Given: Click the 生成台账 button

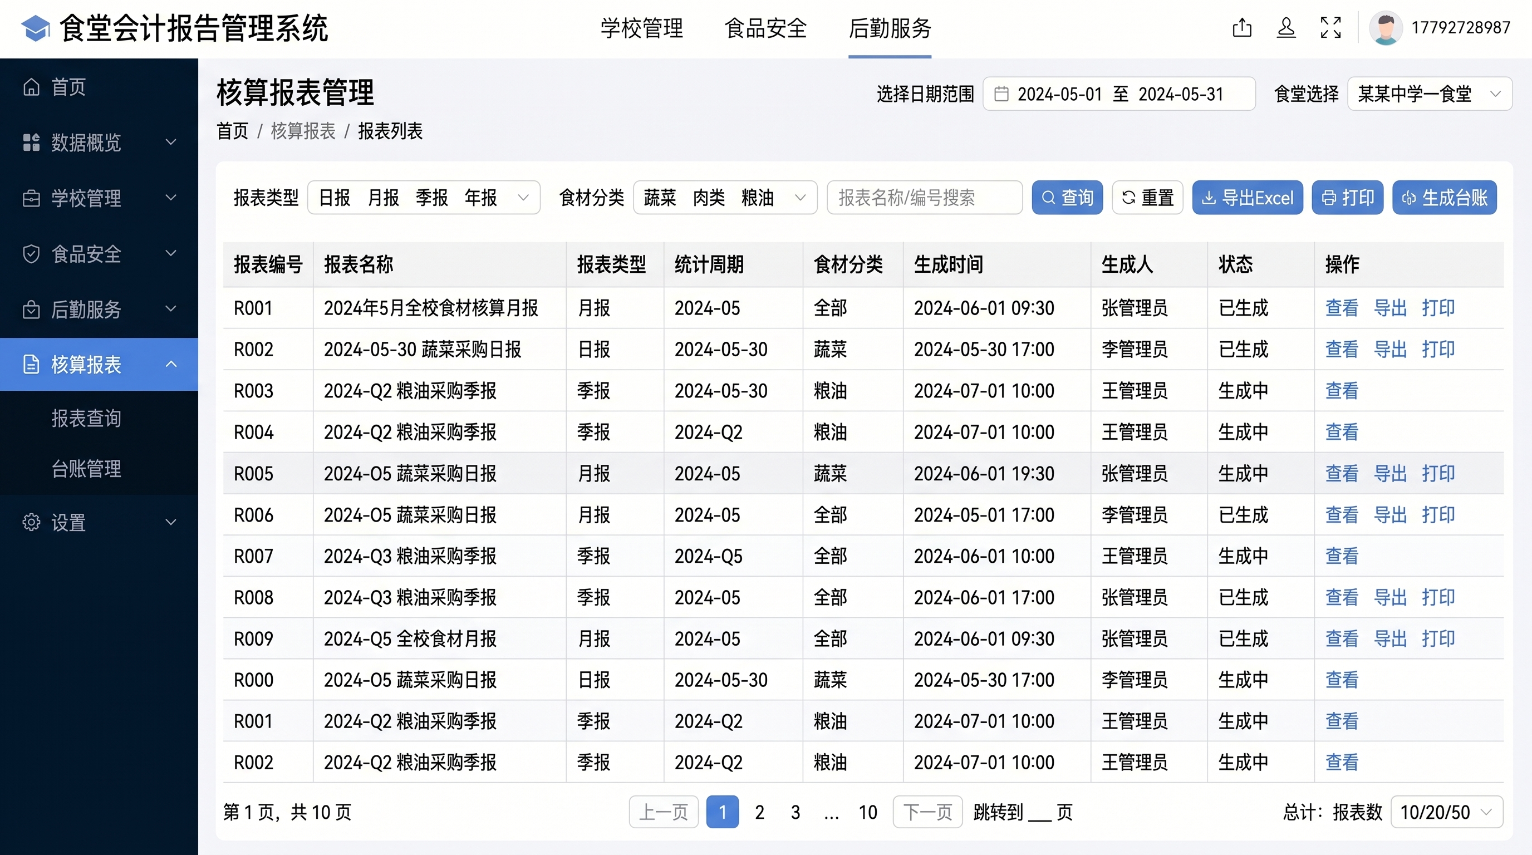Looking at the screenshot, I should [1444, 198].
